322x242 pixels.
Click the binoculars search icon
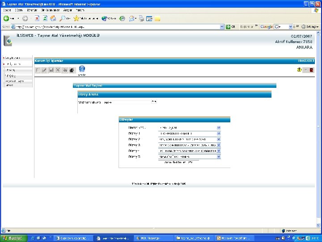click(65, 70)
